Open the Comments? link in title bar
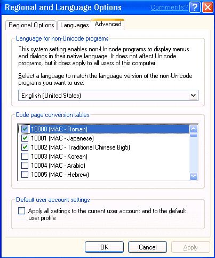Screen dimensions: 215x258 click(x=169, y=7)
